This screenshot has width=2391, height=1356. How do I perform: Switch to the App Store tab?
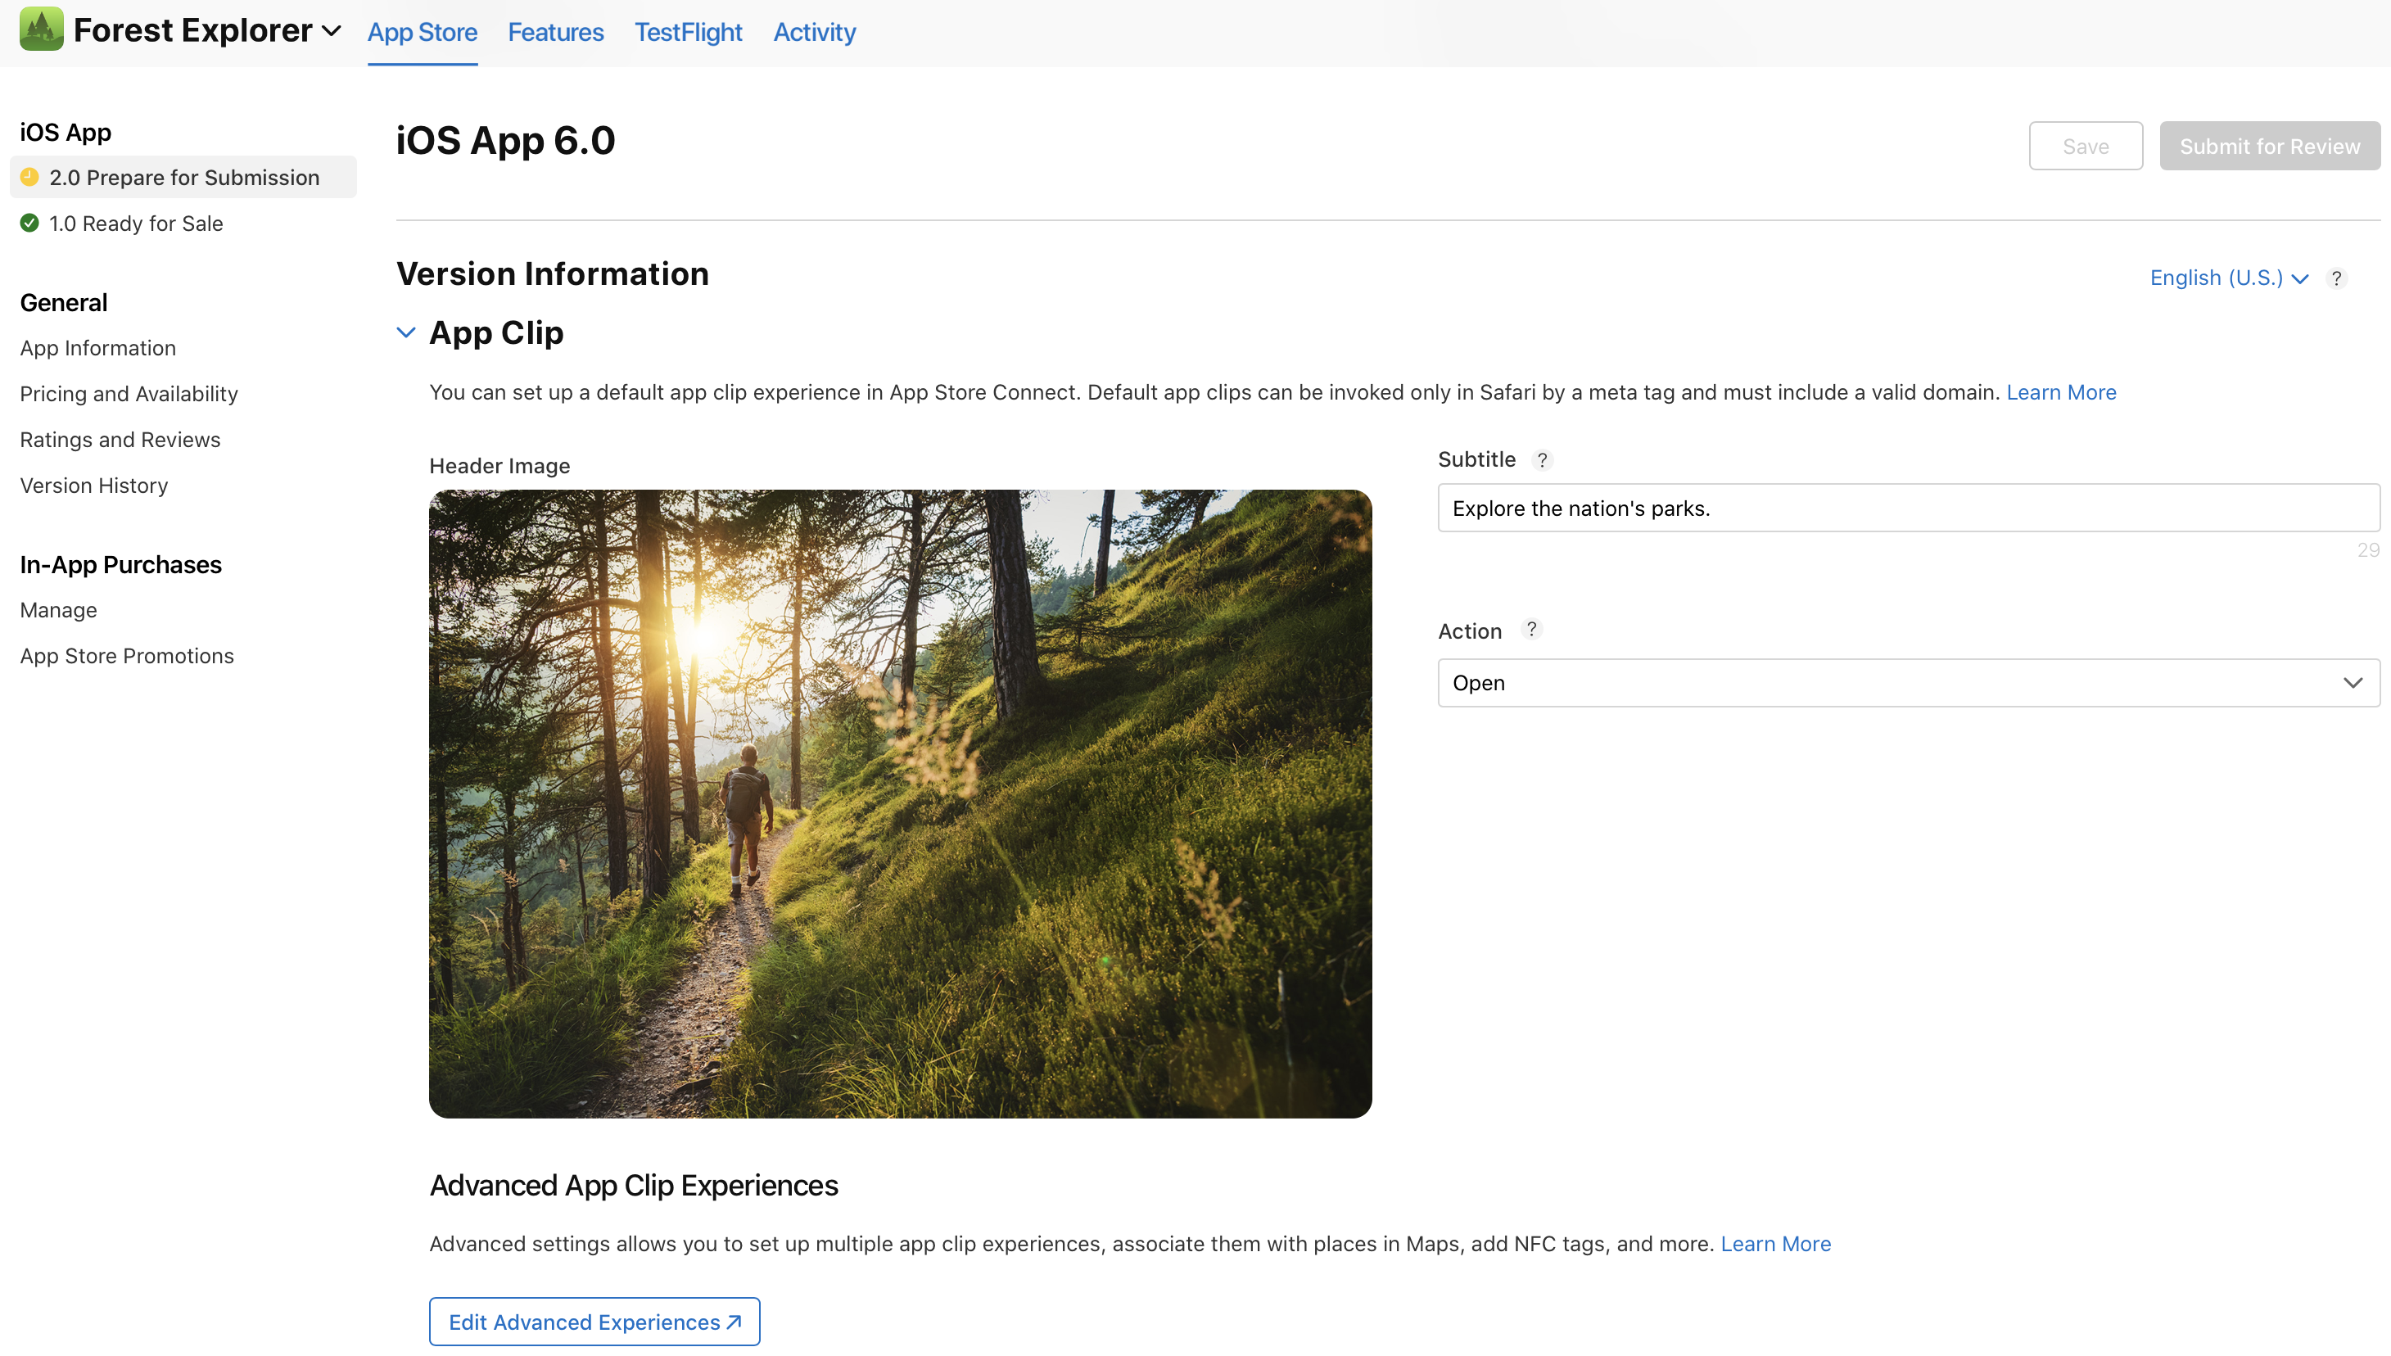pyautogui.click(x=423, y=33)
